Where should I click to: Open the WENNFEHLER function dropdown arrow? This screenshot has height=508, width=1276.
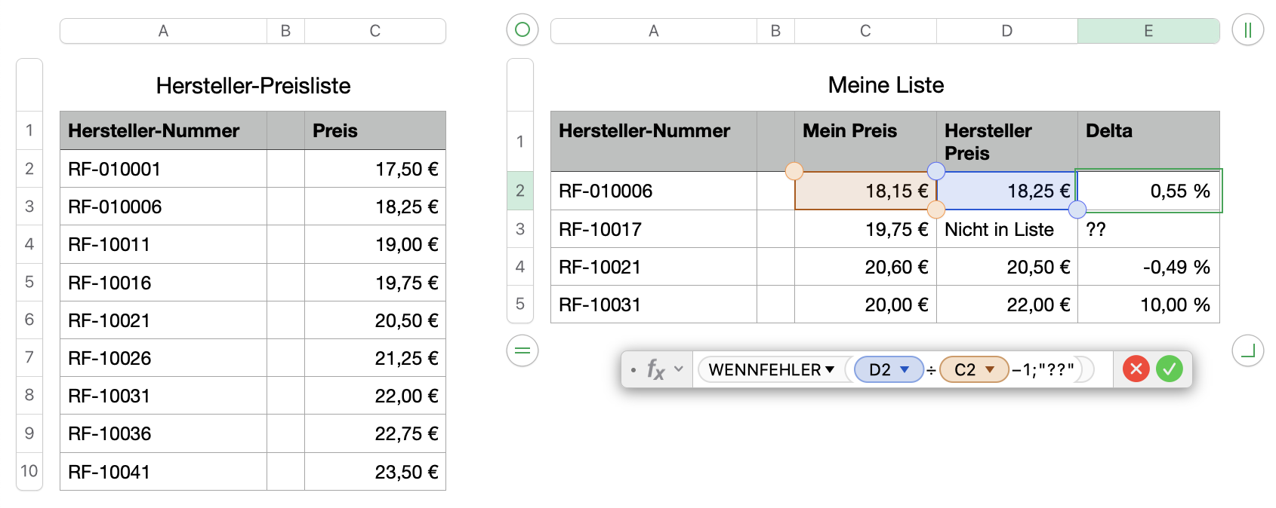pos(830,369)
